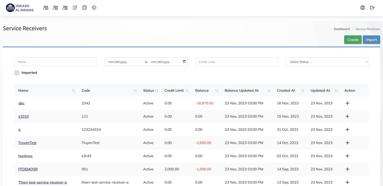Open the calendar picker icon in date range
The height and width of the screenshot is (186, 383).
184,62
